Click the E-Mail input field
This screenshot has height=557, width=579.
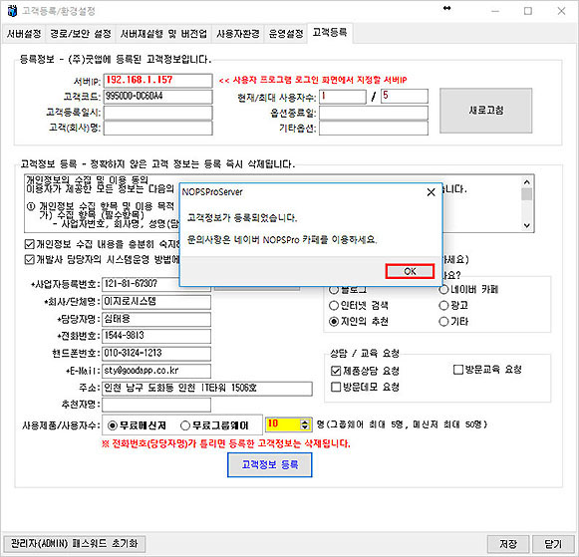pyautogui.click(x=156, y=371)
